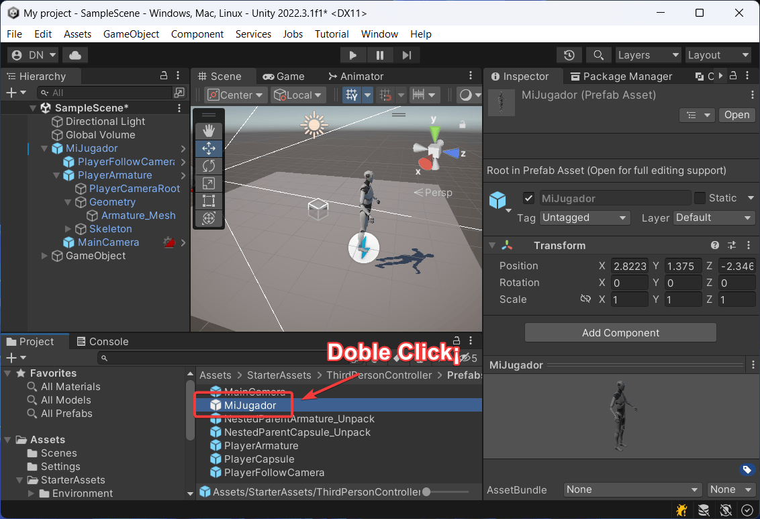Switch to Package Manager tab
This screenshot has height=519, width=760.
point(622,76)
